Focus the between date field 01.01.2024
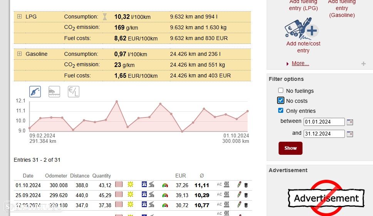Screen dimensions: 373x216 [324, 122]
